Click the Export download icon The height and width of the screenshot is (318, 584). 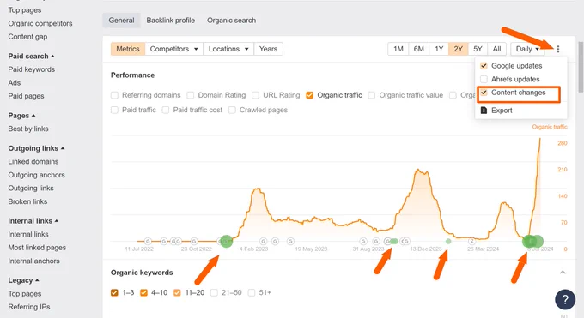pyautogui.click(x=484, y=111)
